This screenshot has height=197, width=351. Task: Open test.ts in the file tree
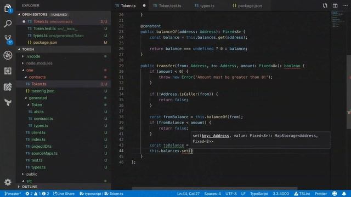click(x=64, y=160)
